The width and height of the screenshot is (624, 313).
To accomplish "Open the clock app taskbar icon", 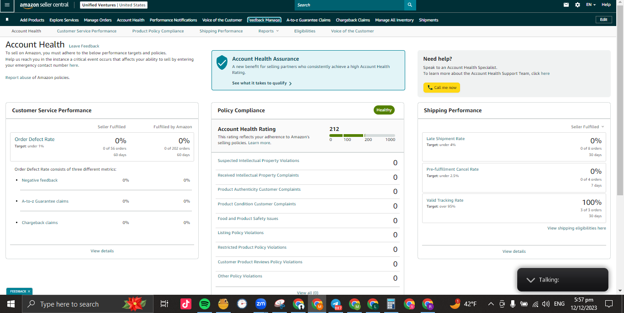I will coord(242,304).
